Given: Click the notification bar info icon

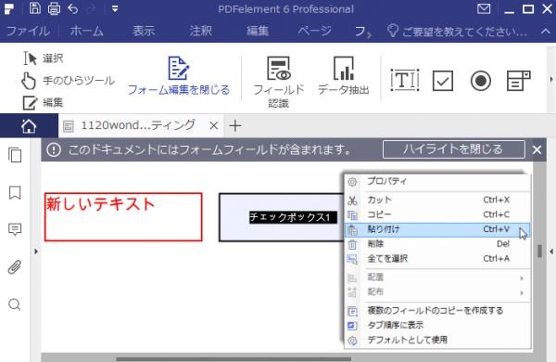Looking at the screenshot, I should coord(54,149).
